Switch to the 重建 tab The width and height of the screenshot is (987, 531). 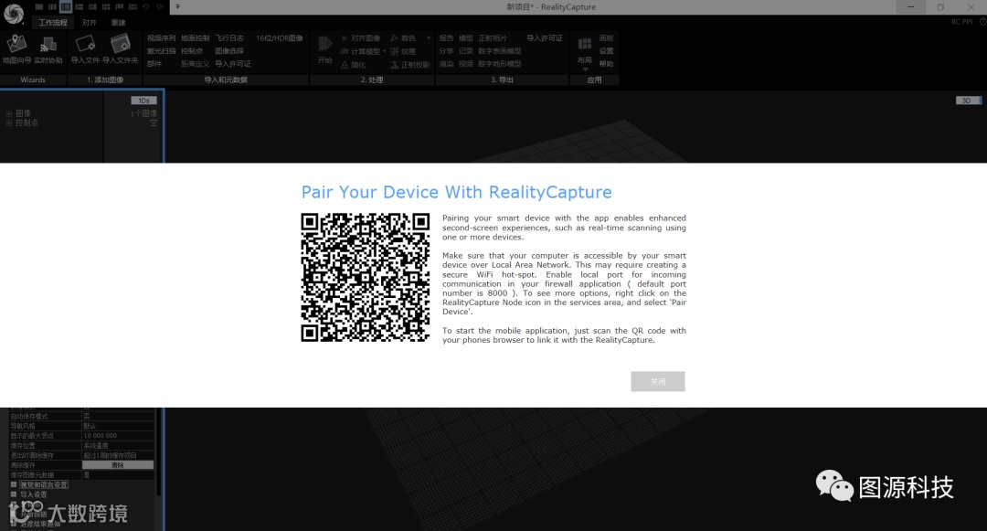coord(118,23)
